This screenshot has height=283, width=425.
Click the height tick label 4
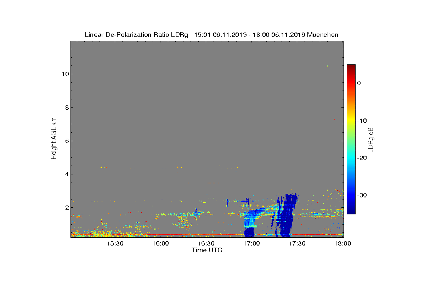point(66,174)
